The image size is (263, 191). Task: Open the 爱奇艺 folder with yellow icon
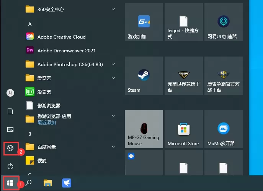70,78
